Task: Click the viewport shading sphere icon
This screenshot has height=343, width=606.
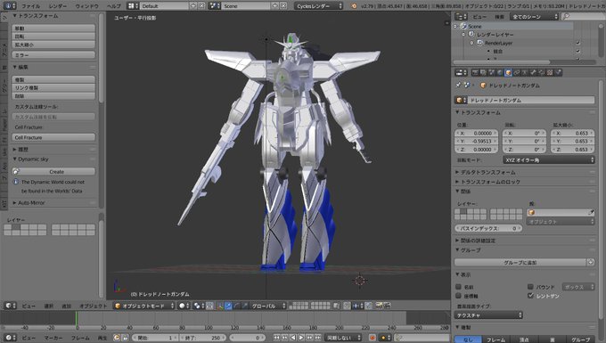Action: [182, 306]
